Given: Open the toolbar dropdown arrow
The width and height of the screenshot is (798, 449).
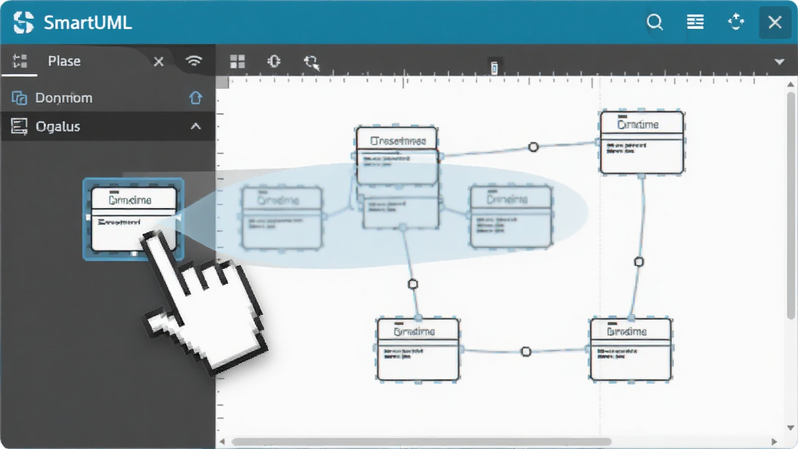Looking at the screenshot, I should click(779, 62).
